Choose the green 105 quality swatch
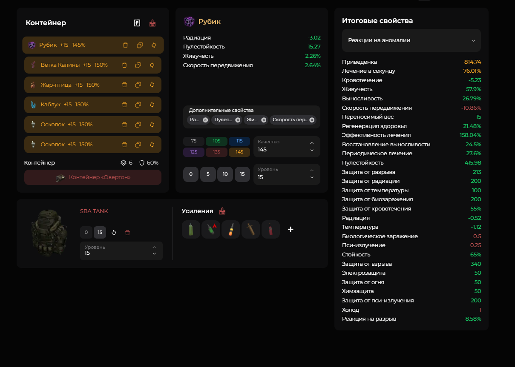The image size is (515, 367). click(216, 141)
